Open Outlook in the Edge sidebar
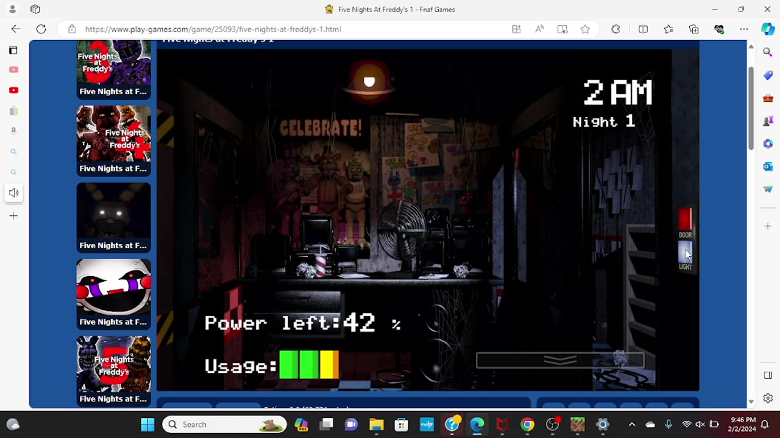 768,166
